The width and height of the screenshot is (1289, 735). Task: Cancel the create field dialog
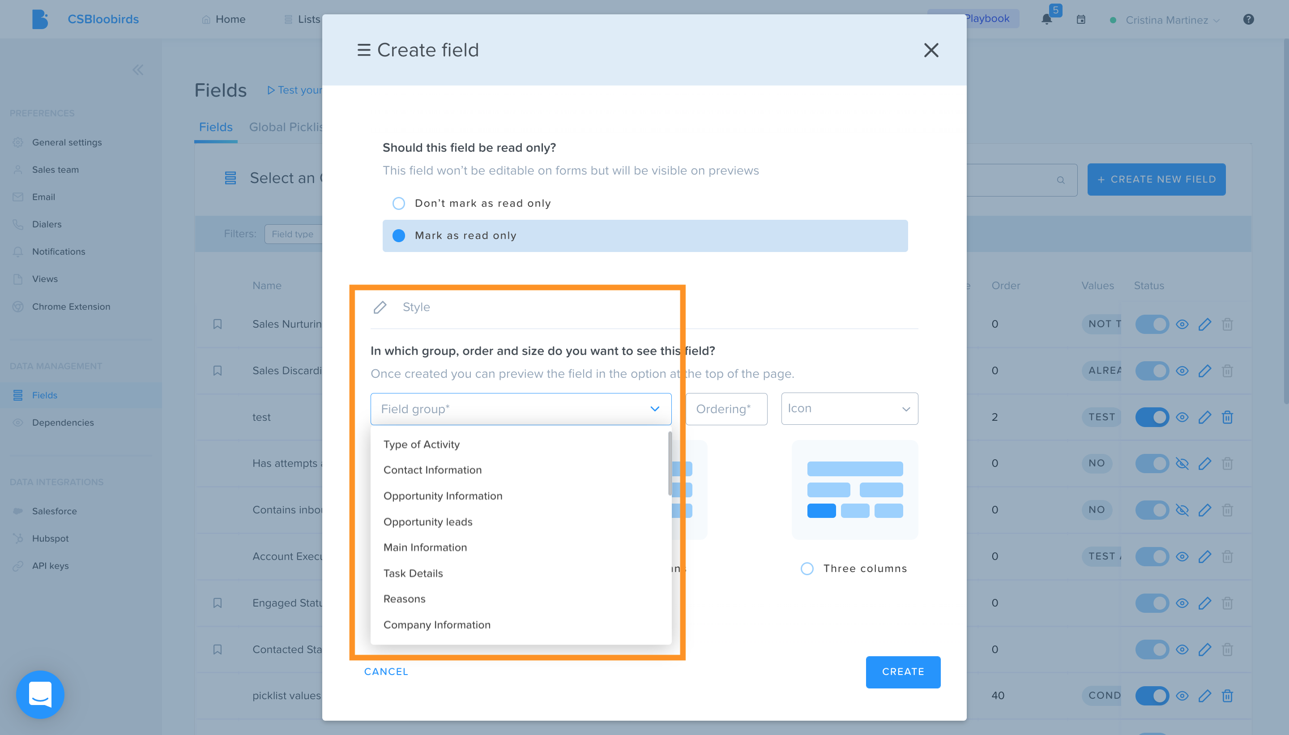click(386, 671)
